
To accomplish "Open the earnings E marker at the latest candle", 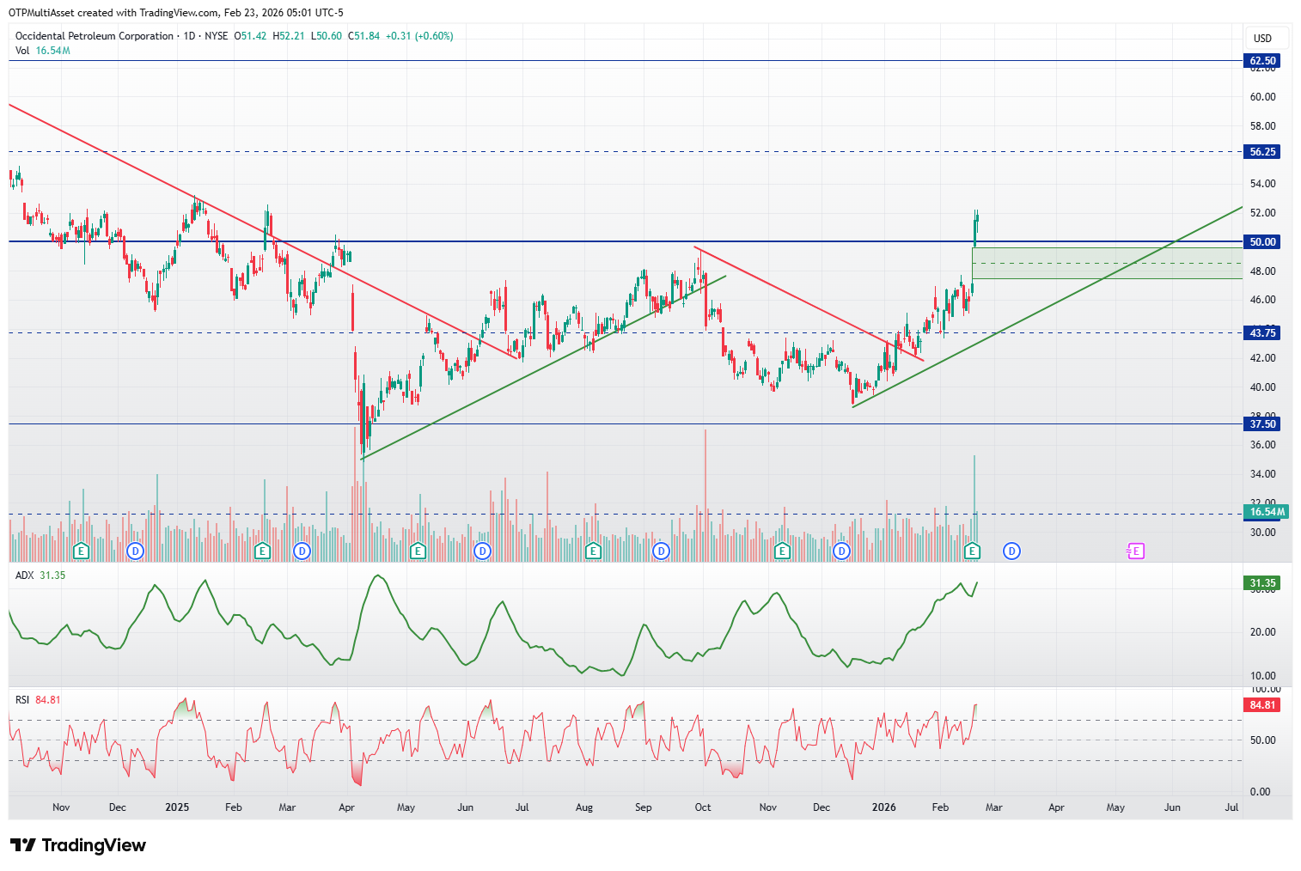I will coord(972,551).
